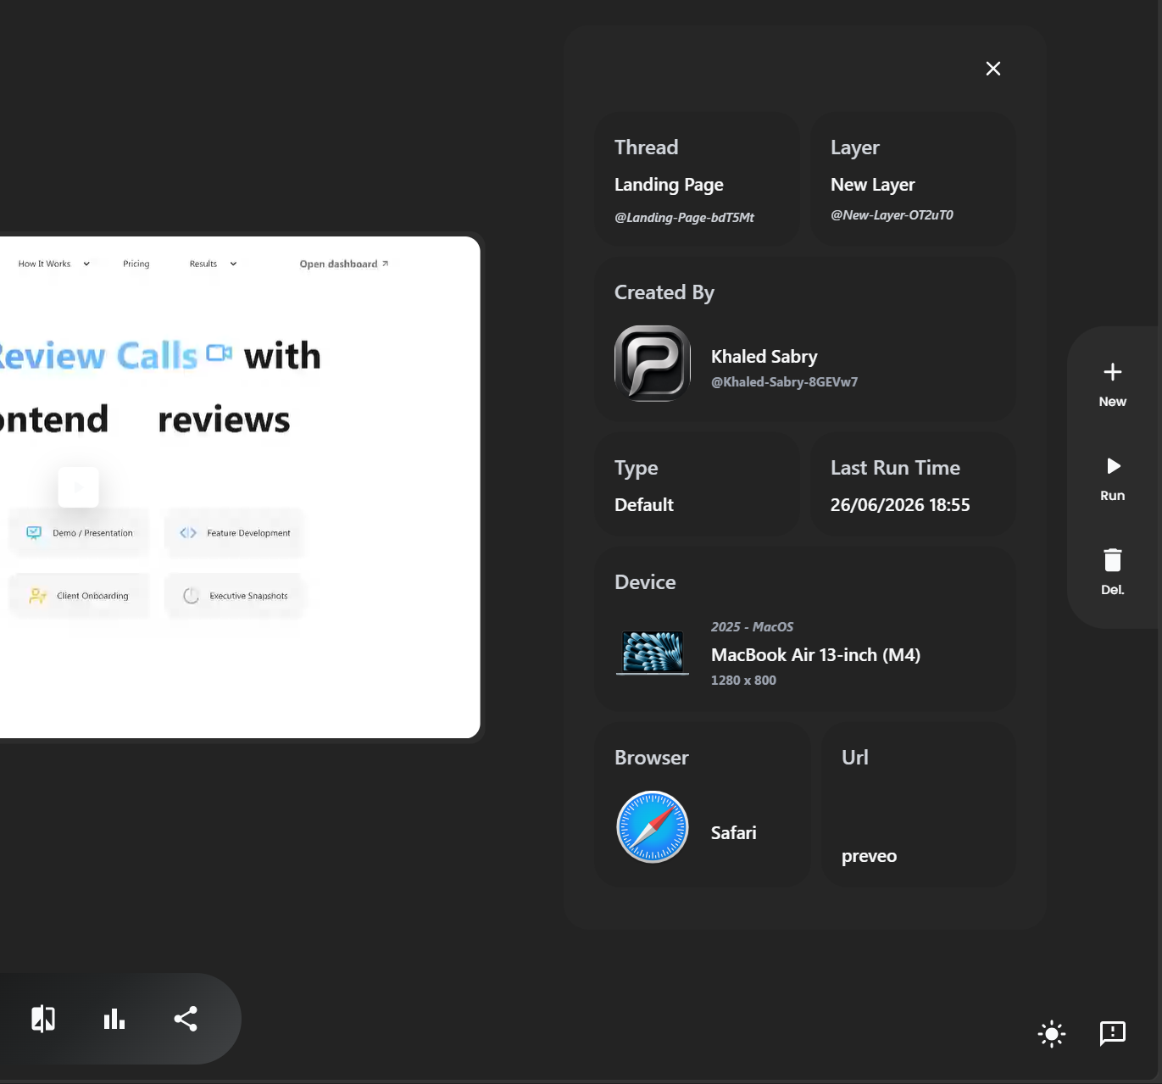Image resolution: width=1162 pixels, height=1084 pixels.
Task: Click the New Layer name text
Action: pyautogui.click(x=872, y=185)
